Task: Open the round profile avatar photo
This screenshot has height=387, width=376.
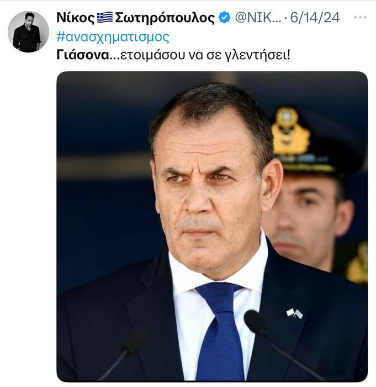Action: pos(28,32)
